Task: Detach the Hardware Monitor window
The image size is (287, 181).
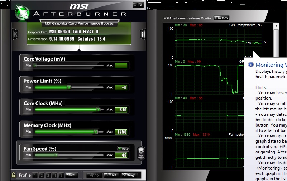Action: point(221,18)
